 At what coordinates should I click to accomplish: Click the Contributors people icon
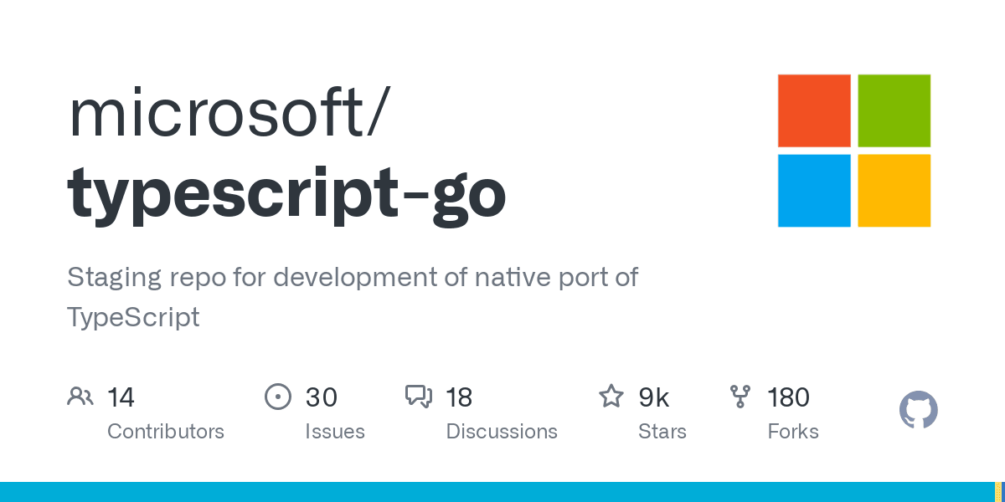80,397
